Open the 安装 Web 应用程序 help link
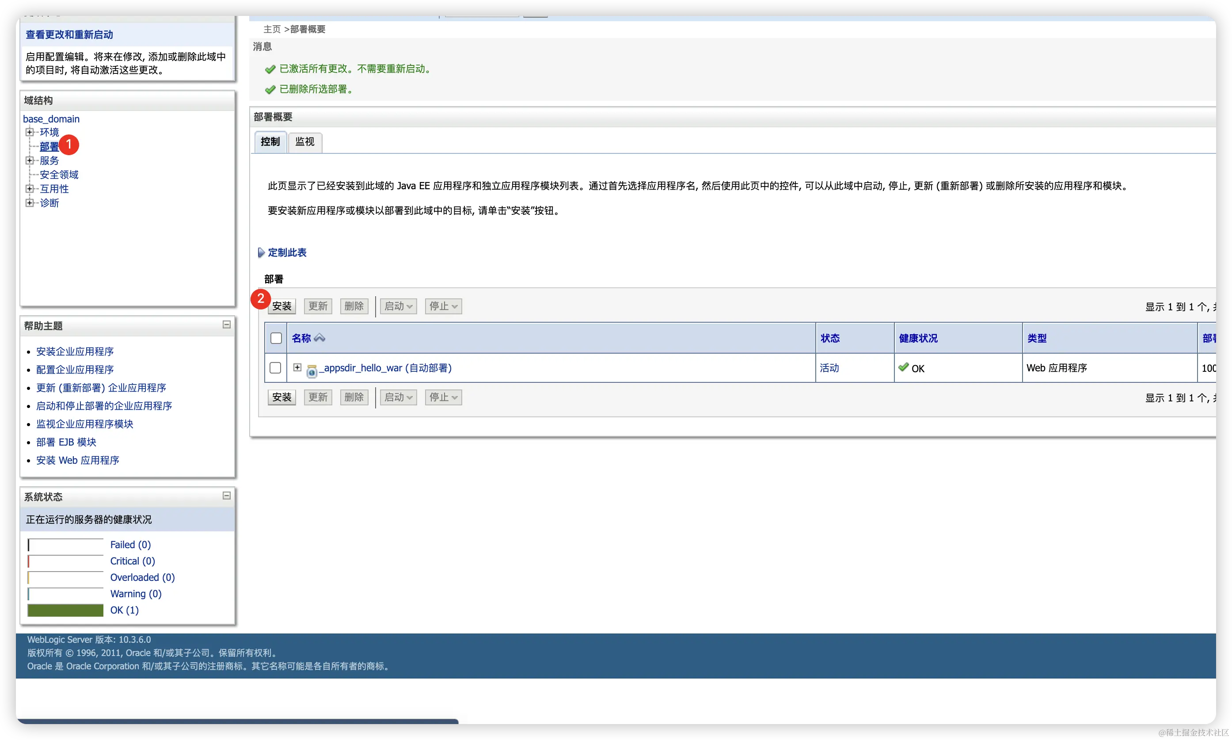This screenshot has width=1232, height=740. click(x=78, y=460)
